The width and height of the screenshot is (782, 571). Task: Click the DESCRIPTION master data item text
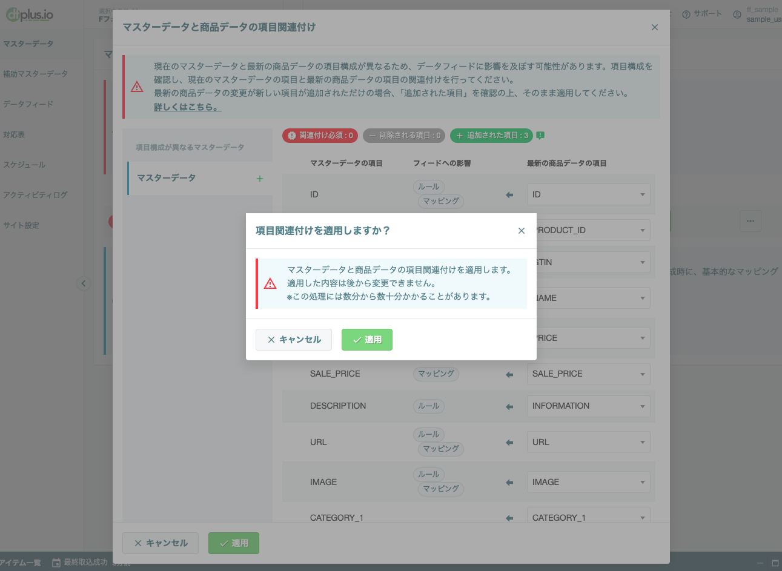(x=338, y=406)
